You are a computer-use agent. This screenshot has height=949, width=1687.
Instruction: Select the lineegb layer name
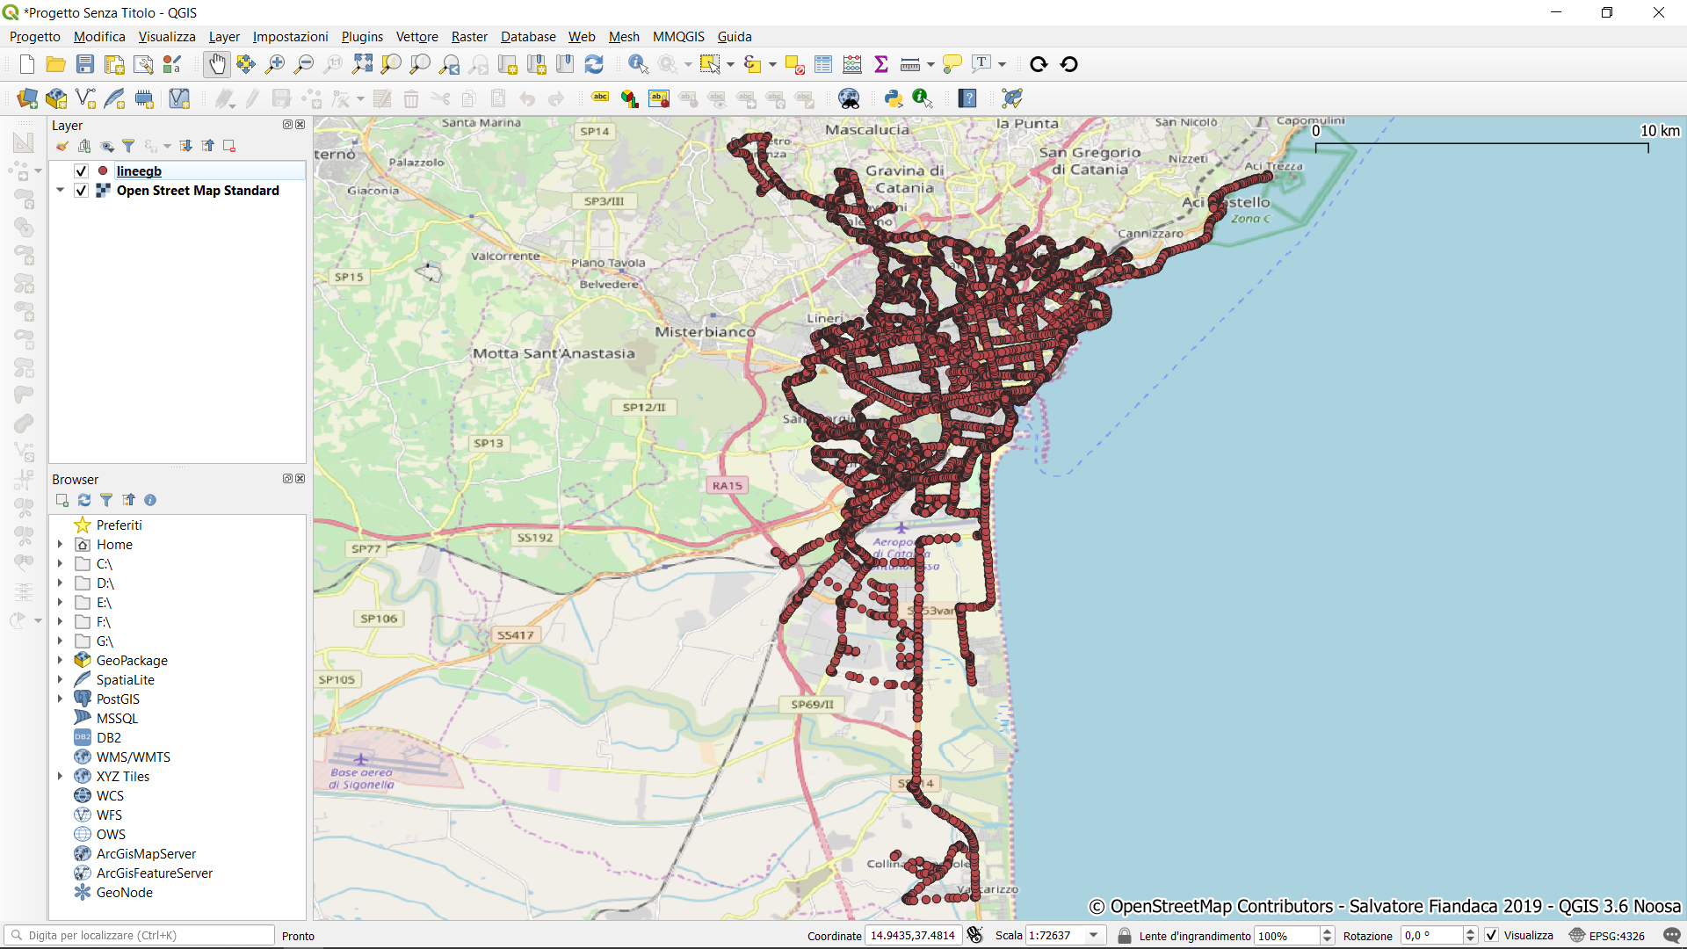pyautogui.click(x=139, y=171)
